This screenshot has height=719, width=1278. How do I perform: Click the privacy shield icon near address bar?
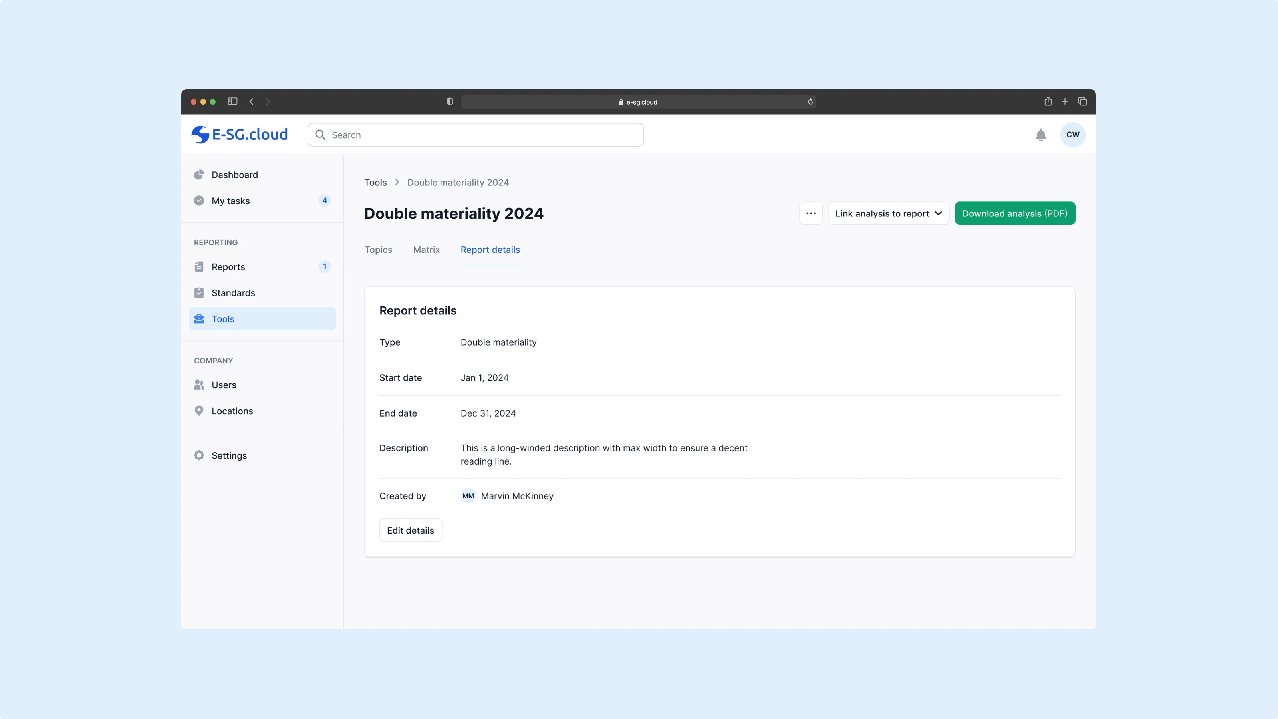(x=449, y=102)
